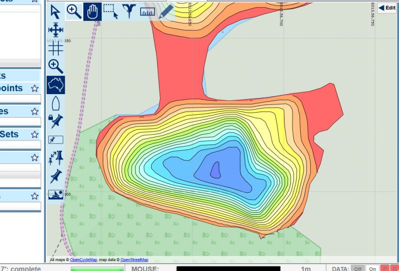The width and height of the screenshot is (399, 271).
Task: Activate the zoom-in magnifier tool in top toolbar
Action: point(74,11)
